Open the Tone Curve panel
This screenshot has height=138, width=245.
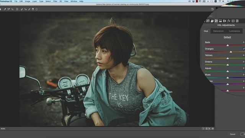point(208,21)
